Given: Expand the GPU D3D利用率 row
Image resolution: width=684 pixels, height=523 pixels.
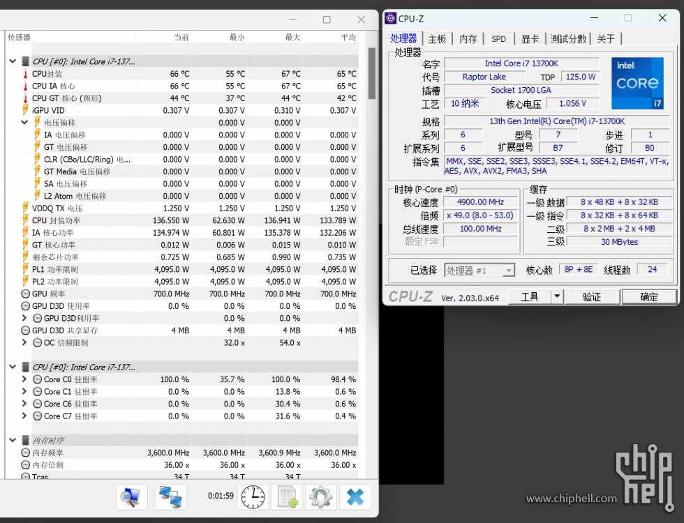Looking at the screenshot, I should [24, 318].
